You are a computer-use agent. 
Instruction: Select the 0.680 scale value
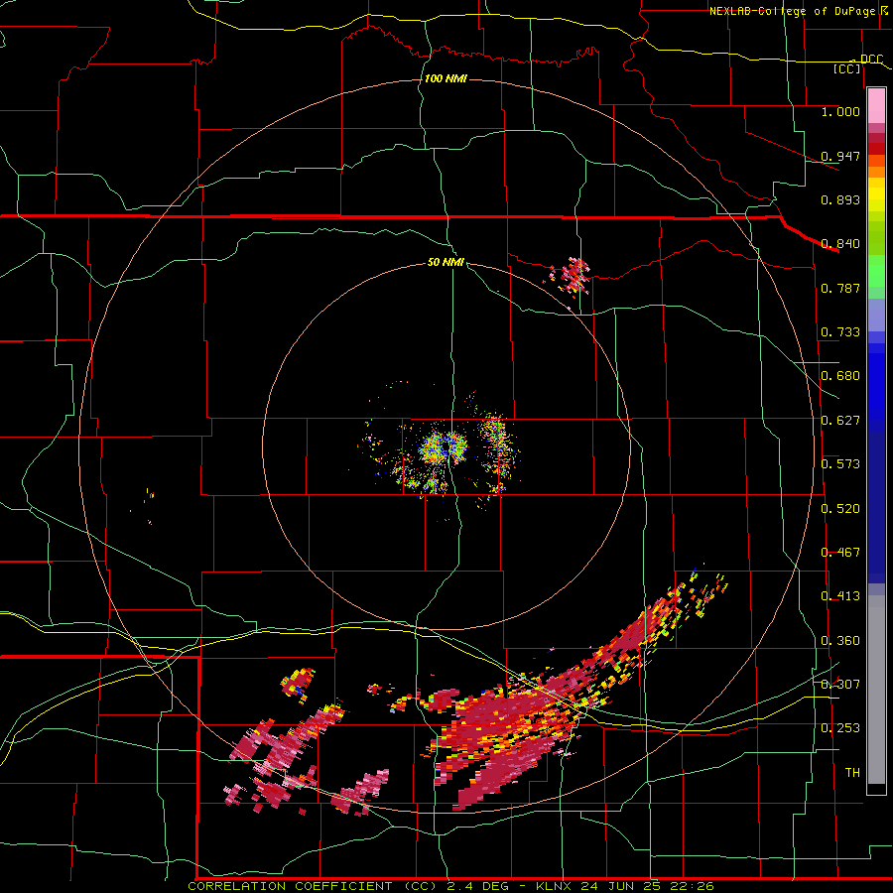840,376
